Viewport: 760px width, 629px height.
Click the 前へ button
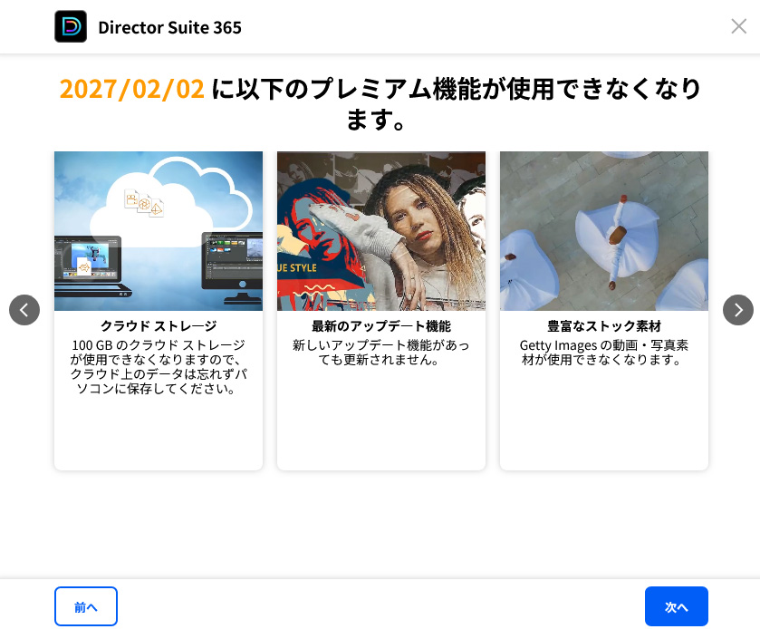pyautogui.click(x=85, y=606)
